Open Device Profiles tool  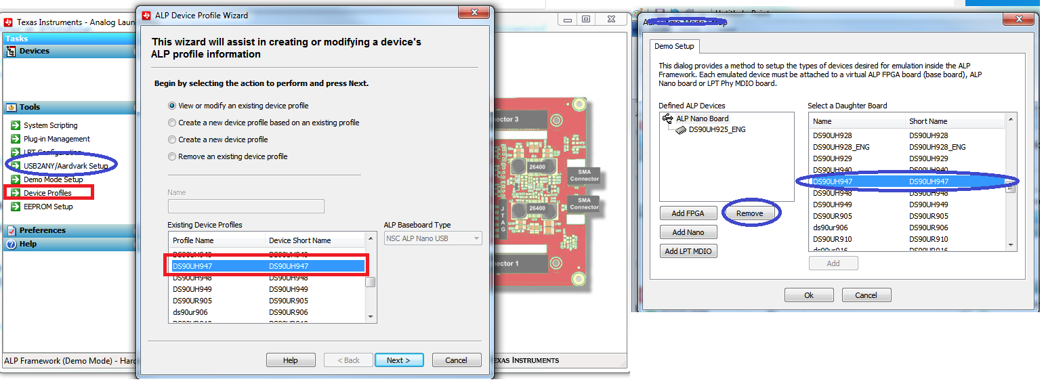(x=47, y=193)
